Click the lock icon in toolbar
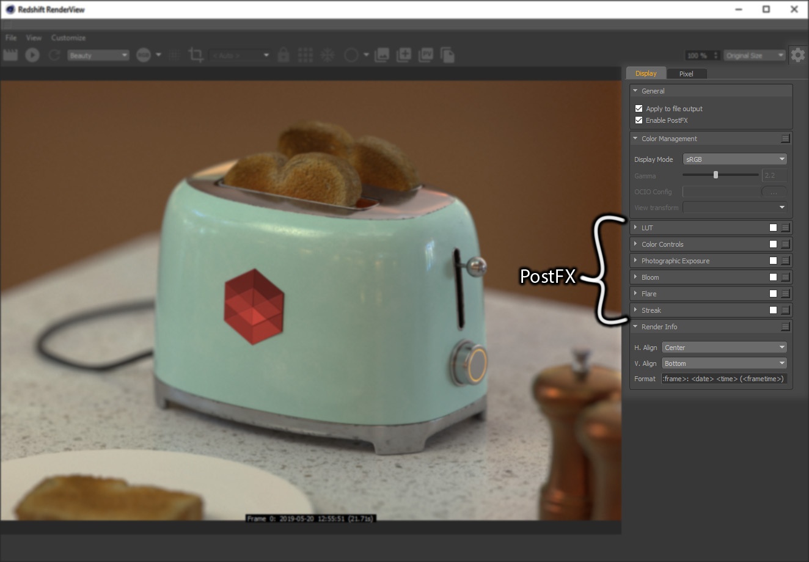Viewport: 809px width, 562px height. tap(283, 55)
